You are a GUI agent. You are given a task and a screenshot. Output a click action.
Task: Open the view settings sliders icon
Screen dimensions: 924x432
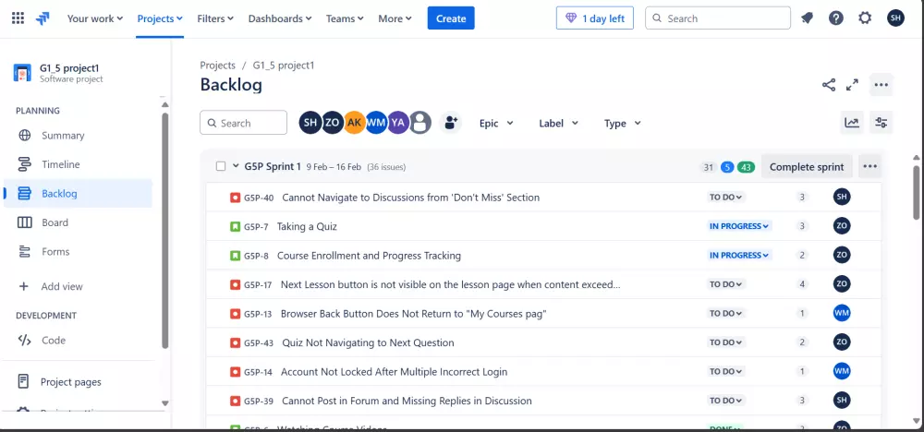[881, 123]
